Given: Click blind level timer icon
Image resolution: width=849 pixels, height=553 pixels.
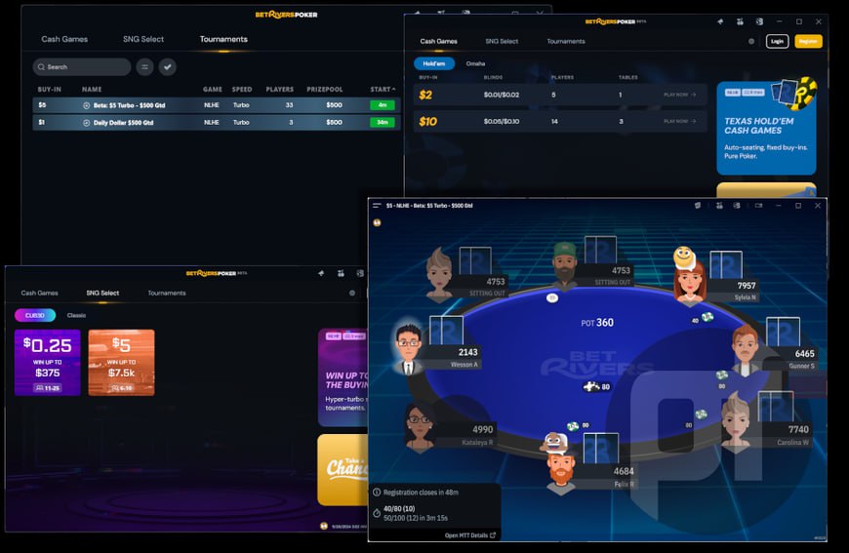Looking at the screenshot, I should (x=377, y=513).
